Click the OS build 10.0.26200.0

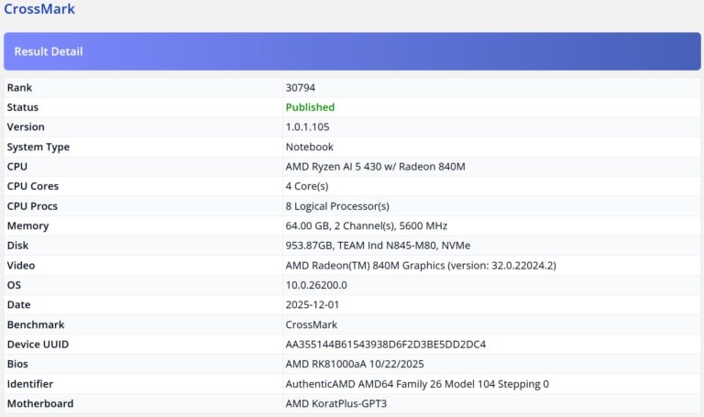coord(316,285)
